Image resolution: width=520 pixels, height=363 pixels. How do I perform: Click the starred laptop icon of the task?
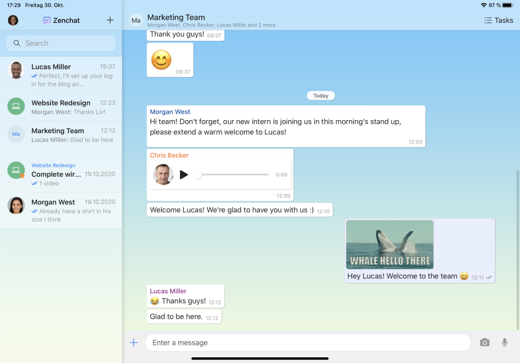click(x=16, y=170)
